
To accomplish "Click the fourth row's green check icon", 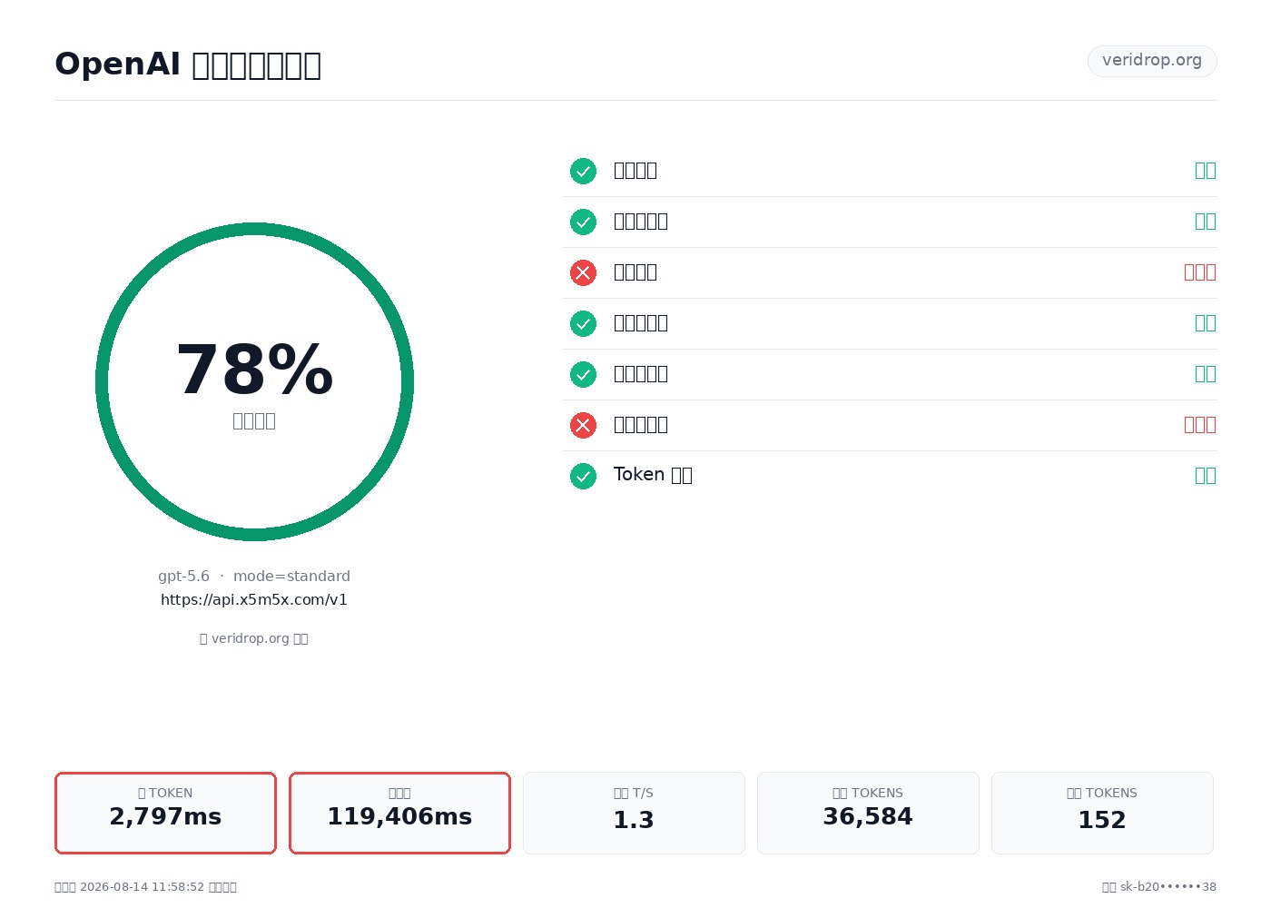I will point(583,323).
